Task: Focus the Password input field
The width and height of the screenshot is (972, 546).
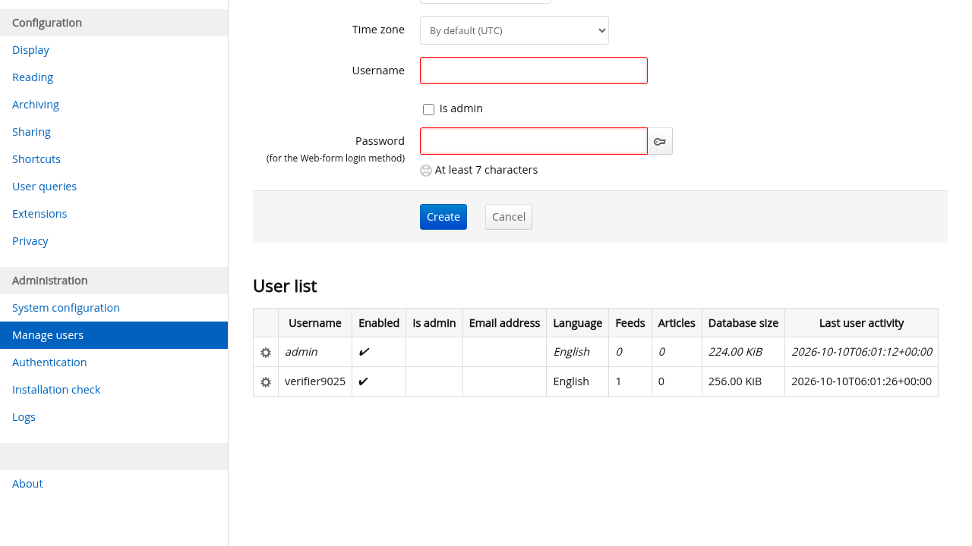Action: click(534, 141)
